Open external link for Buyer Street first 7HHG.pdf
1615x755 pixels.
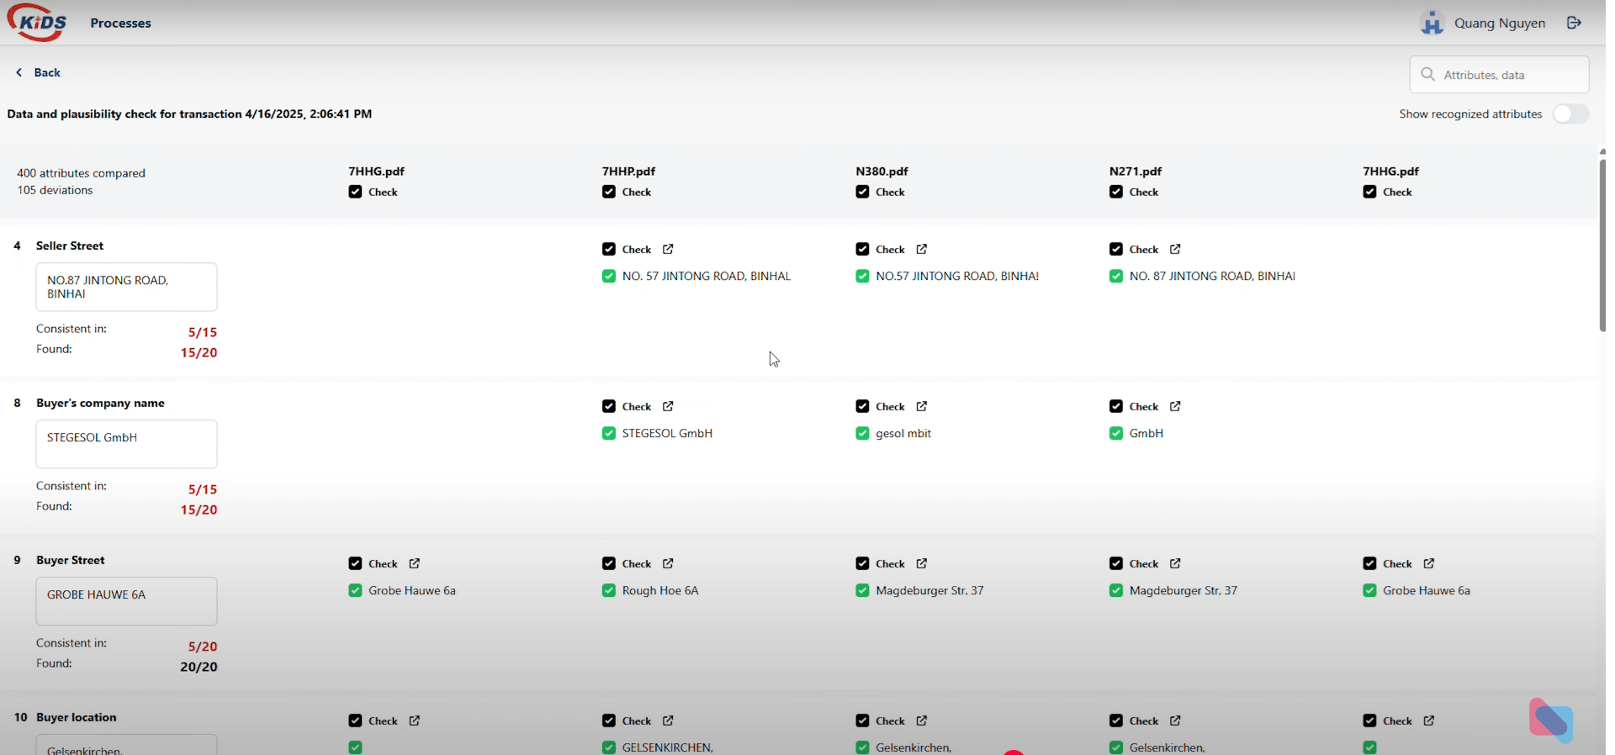[x=415, y=563]
